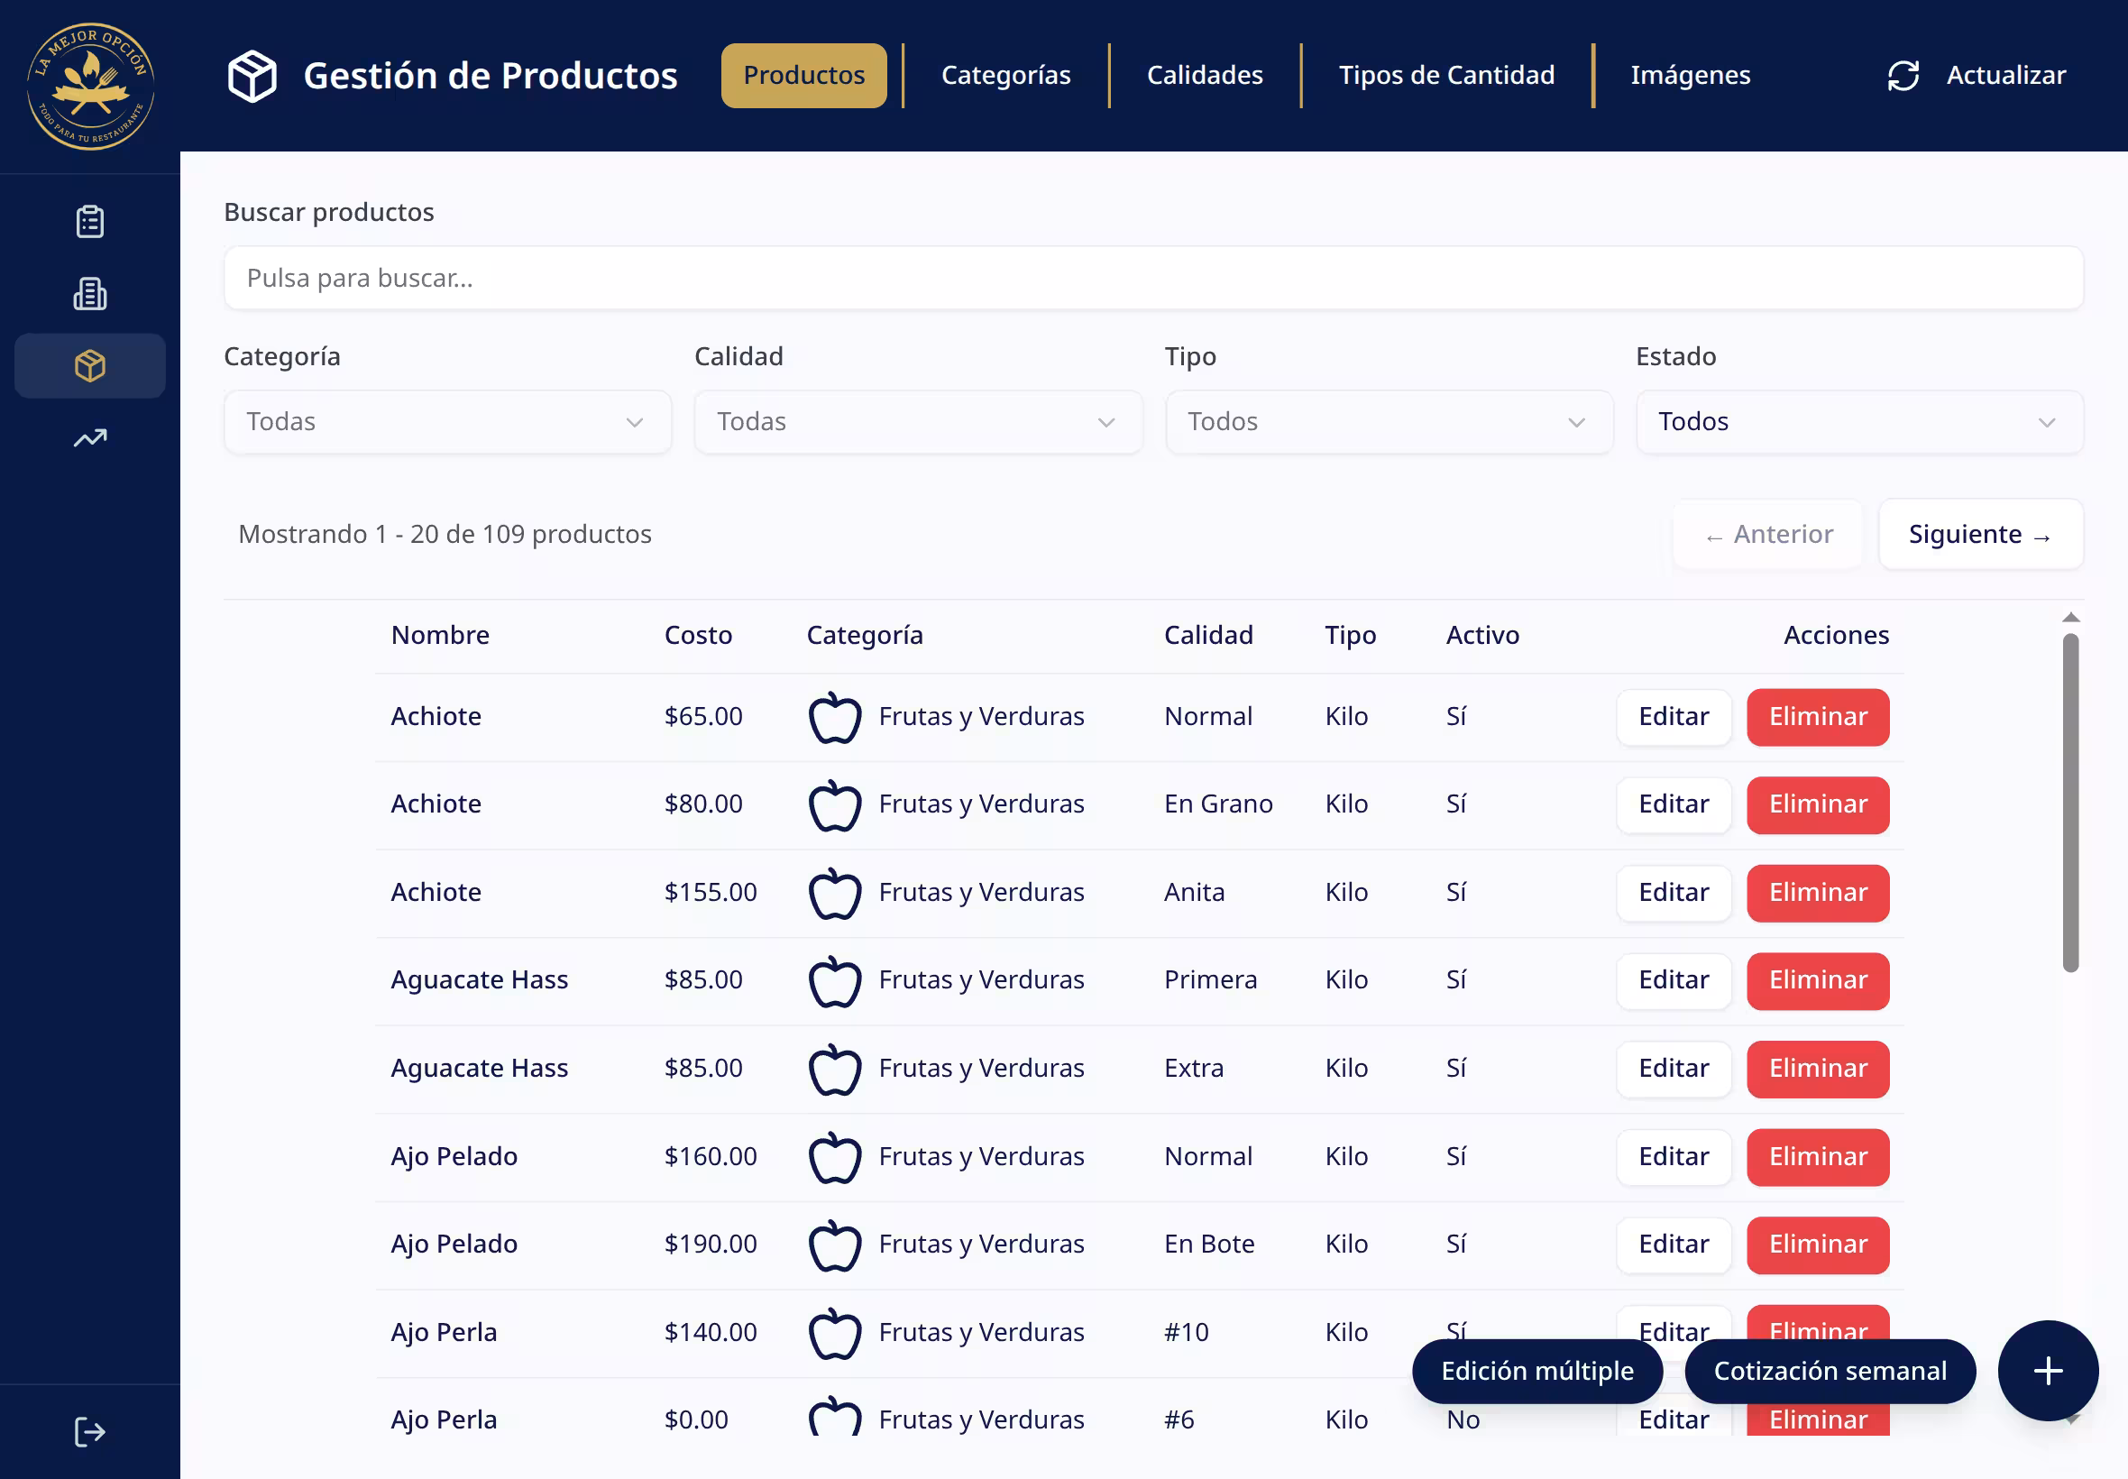The height and width of the screenshot is (1479, 2128).
Task: Click the refresh icon next to Actualizar
Action: tap(1903, 75)
